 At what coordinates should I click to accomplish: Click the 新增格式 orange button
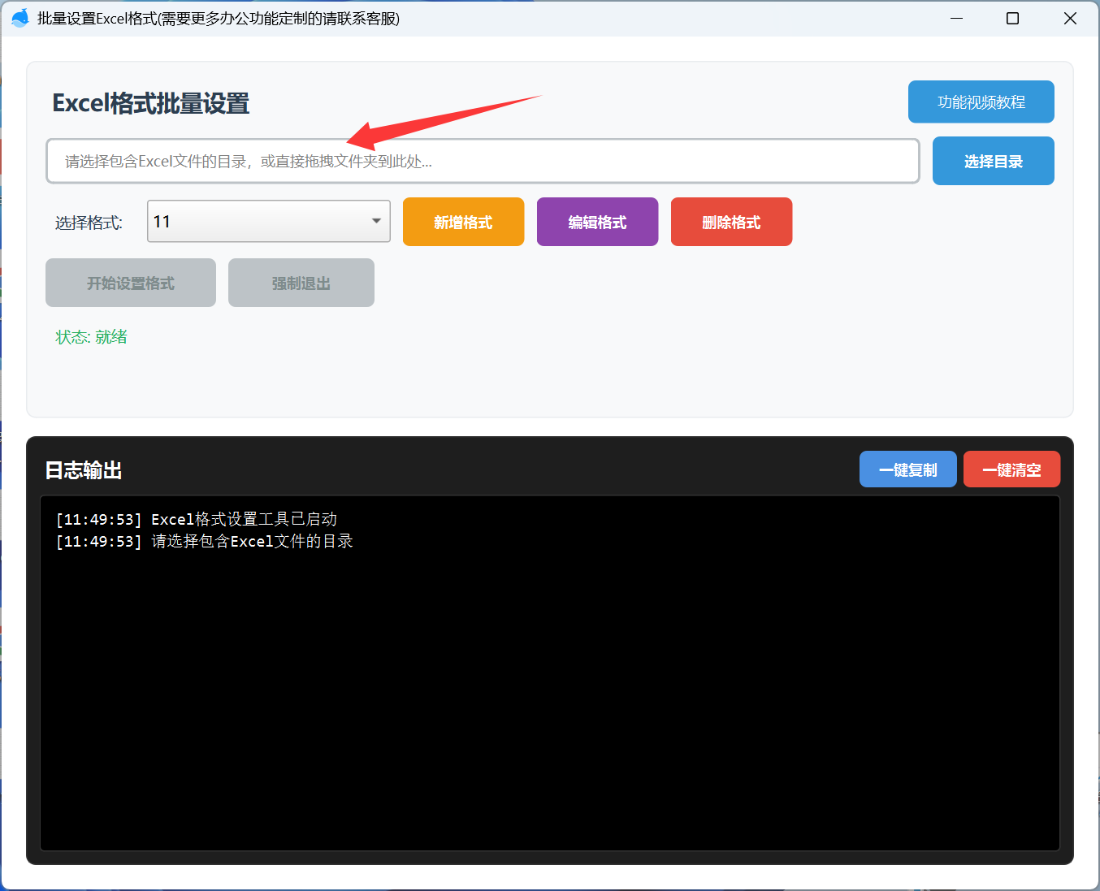tap(463, 222)
